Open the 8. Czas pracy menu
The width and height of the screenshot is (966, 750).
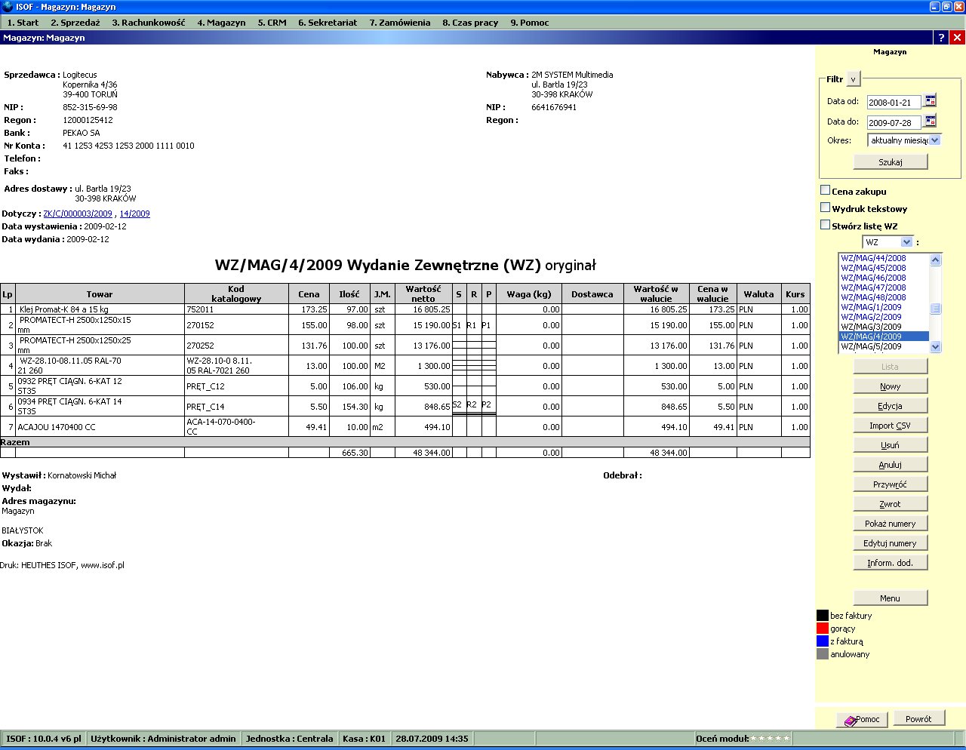pos(470,23)
